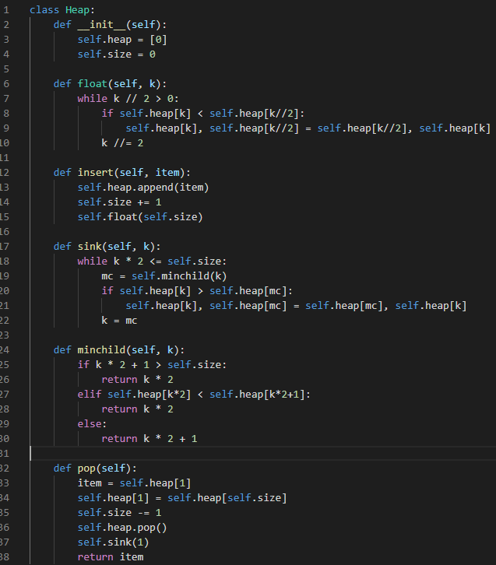Click the 'insert' method name in its definition
Screen dimensions: 496x565
[x=95, y=173]
